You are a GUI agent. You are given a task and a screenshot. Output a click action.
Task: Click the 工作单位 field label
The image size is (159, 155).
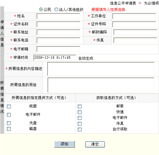tap(98, 16)
